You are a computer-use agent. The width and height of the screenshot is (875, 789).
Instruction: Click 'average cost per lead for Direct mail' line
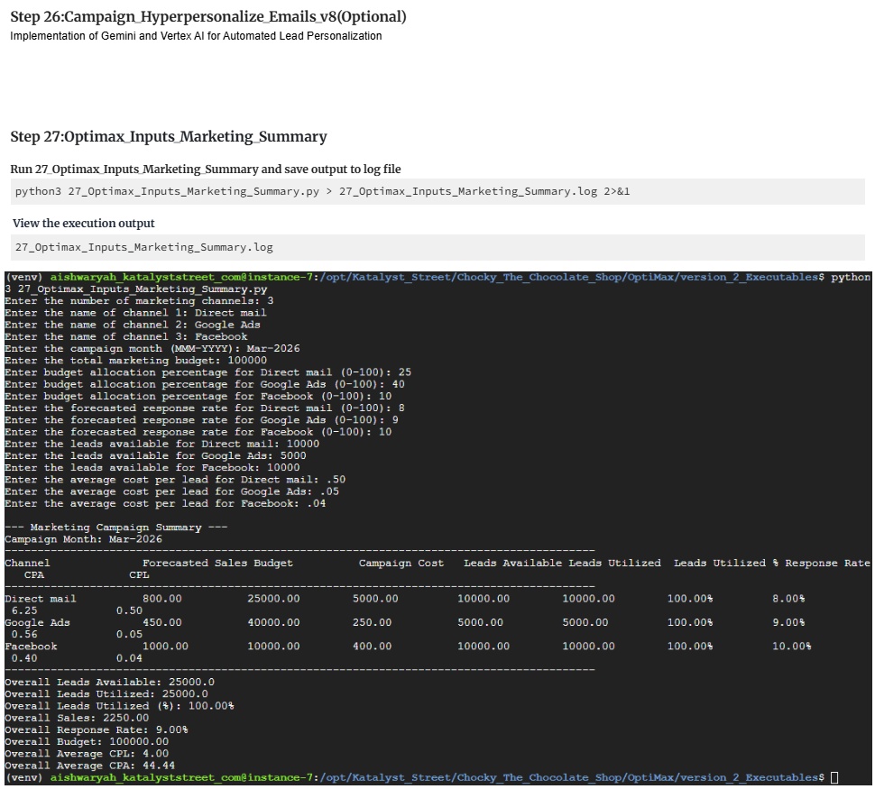(x=175, y=480)
